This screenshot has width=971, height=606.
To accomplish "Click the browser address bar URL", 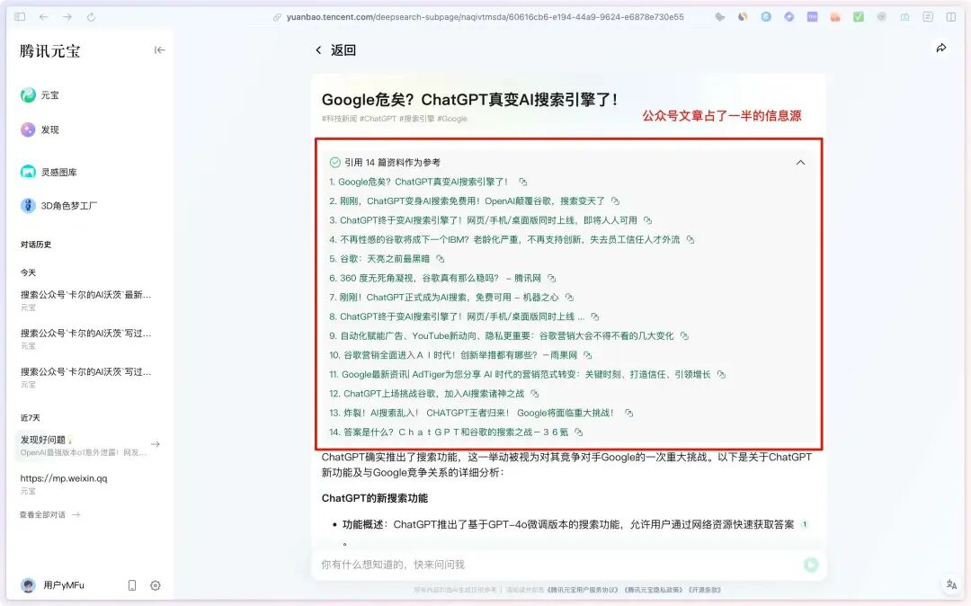I will click(485, 17).
